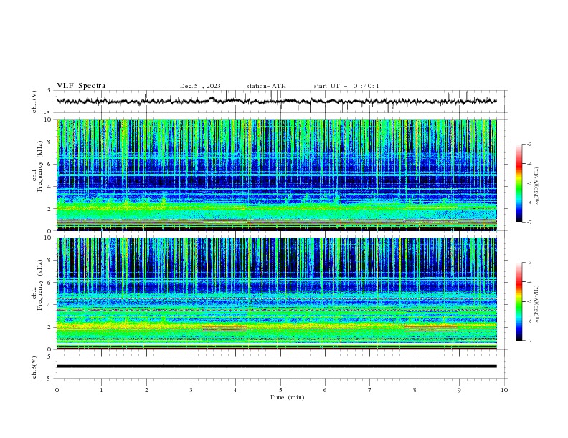The height and width of the screenshot is (438, 568).
Task: Click the ch.1 PSD color bar
Action: pos(519,183)
